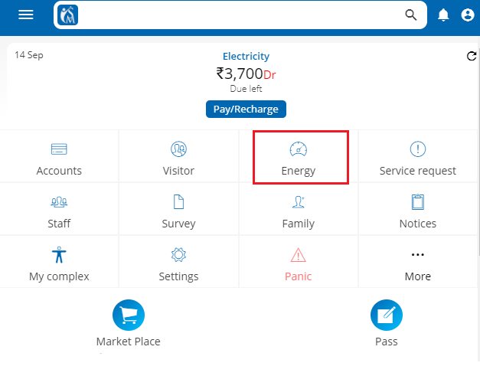The height and width of the screenshot is (389, 480).
Task: Click inside the search input field
Action: tap(240, 15)
